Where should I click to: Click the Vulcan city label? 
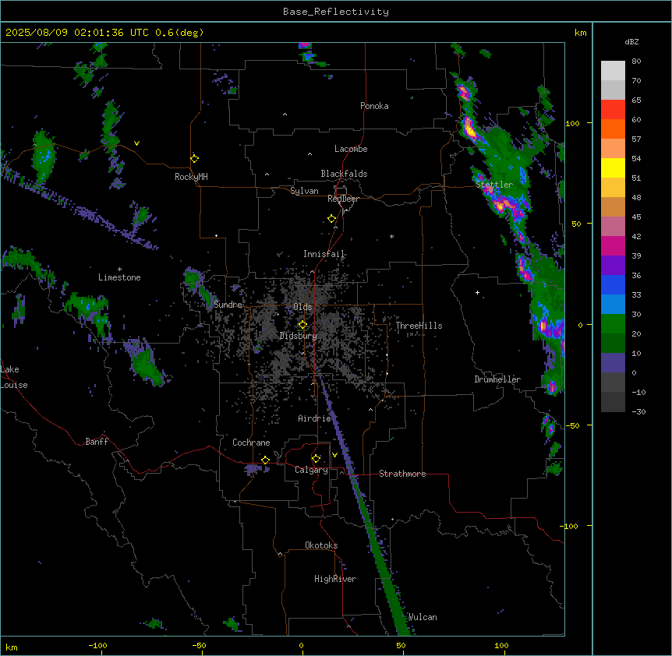[423, 617]
